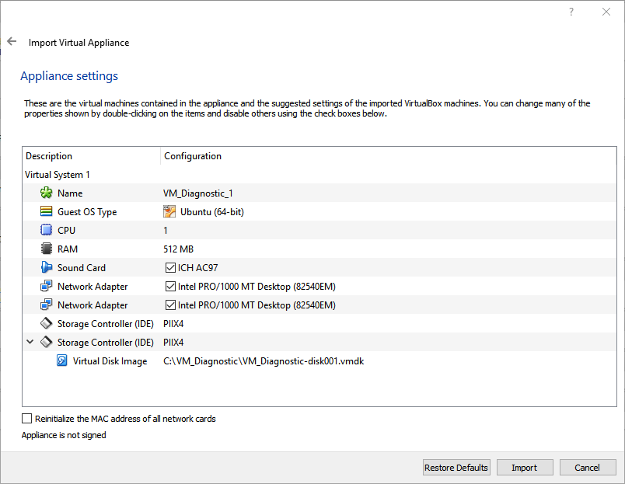Click the Virtual Disk Image icon
The height and width of the screenshot is (484, 625).
pyautogui.click(x=61, y=361)
